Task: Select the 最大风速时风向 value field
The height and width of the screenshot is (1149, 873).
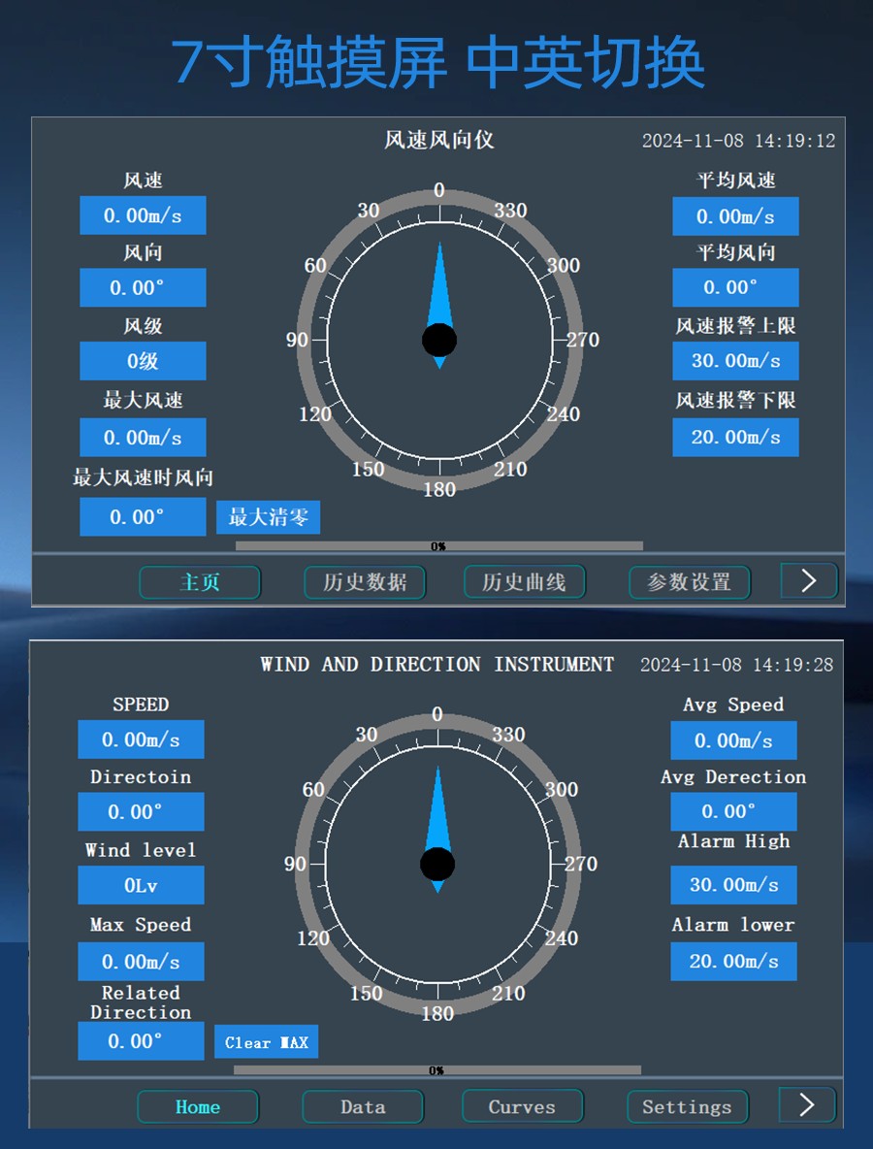Action: click(143, 517)
